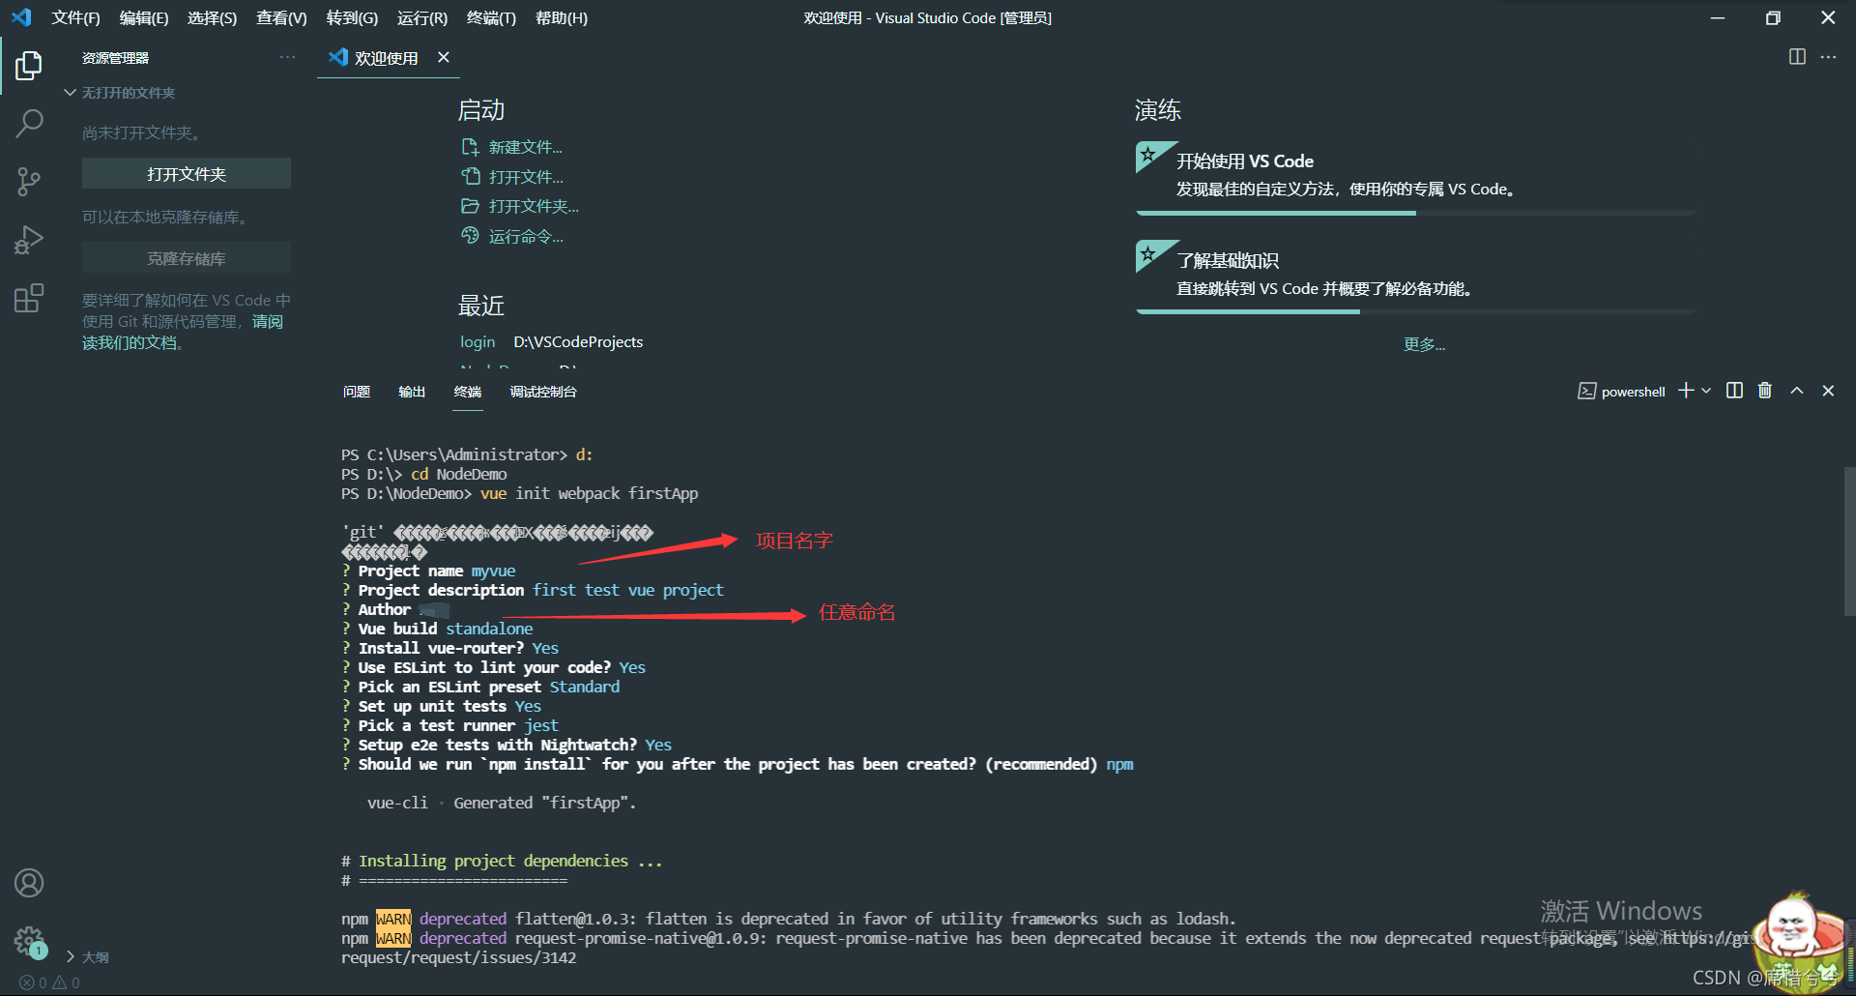The height and width of the screenshot is (996, 1856).
Task: Open the 查看(V) menu
Action: [281, 17]
